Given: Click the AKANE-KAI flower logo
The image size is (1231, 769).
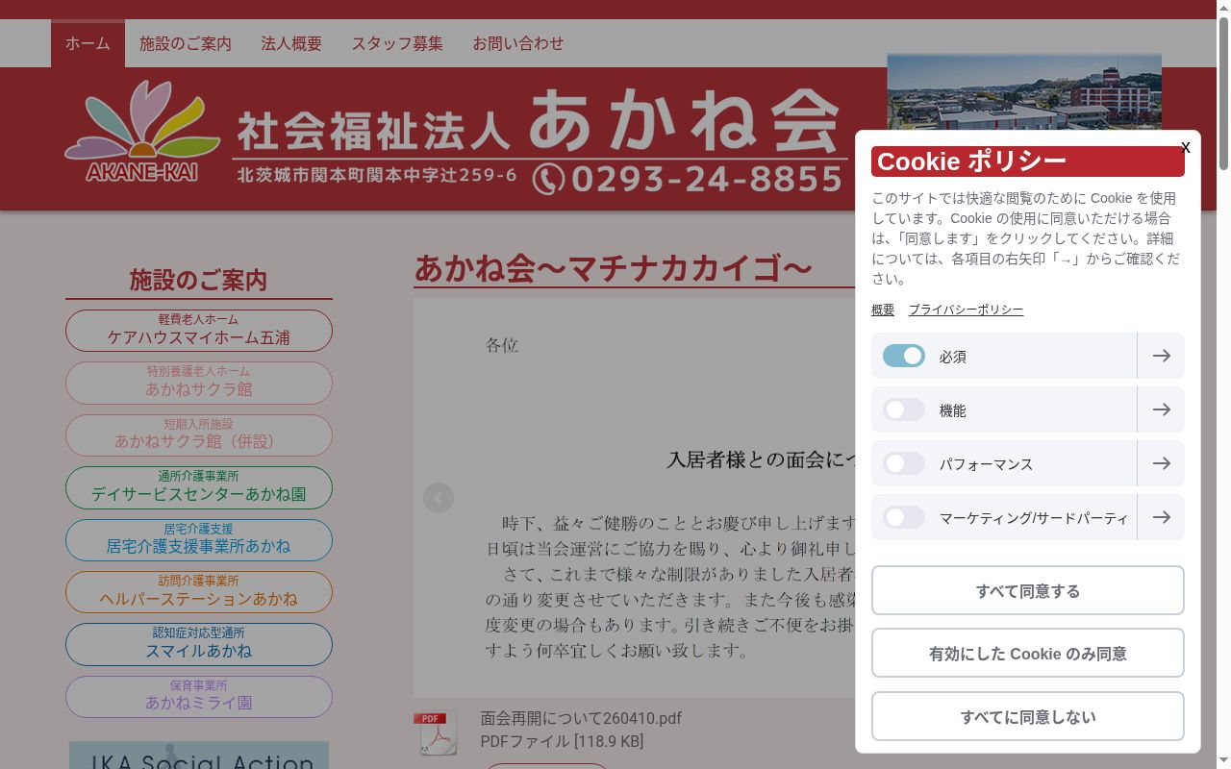Looking at the screenshot, I should [x=142, y=132].
